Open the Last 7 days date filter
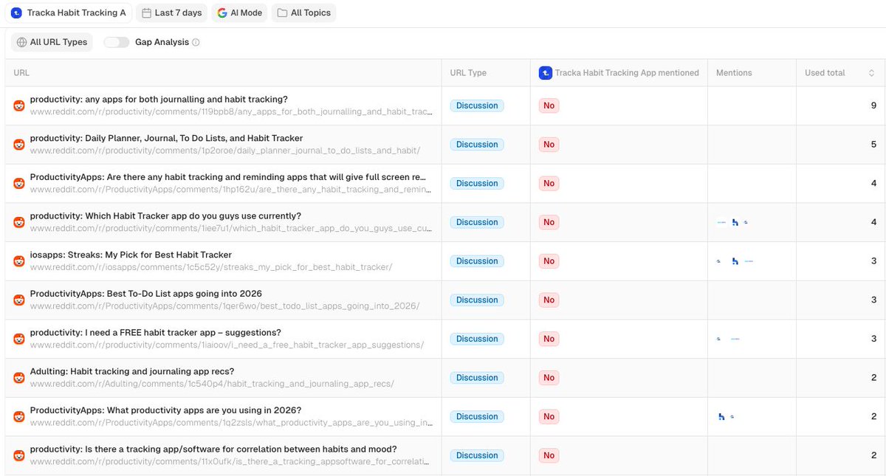This screenshot has height=476, width=886. (172, 13)
